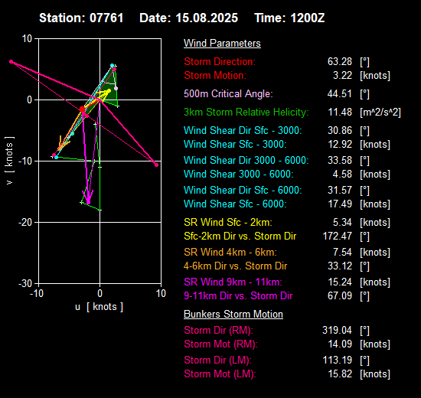
Task: Click the pink Bunkers marker at upper-left hodograph end
Action: pos(11,61)
